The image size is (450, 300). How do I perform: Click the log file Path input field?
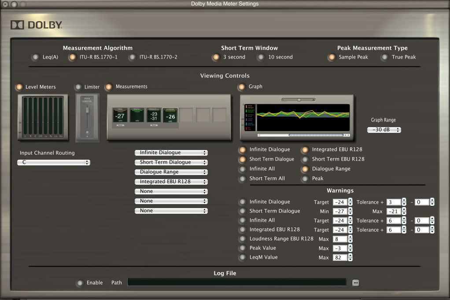coord(237,282)
